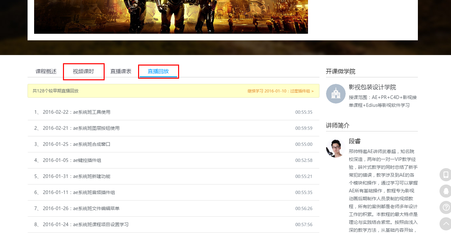This screenshot has width=451, height=234.
Task: Click the 影视包装设计学院 school building icon
Action: coord(336,94)
